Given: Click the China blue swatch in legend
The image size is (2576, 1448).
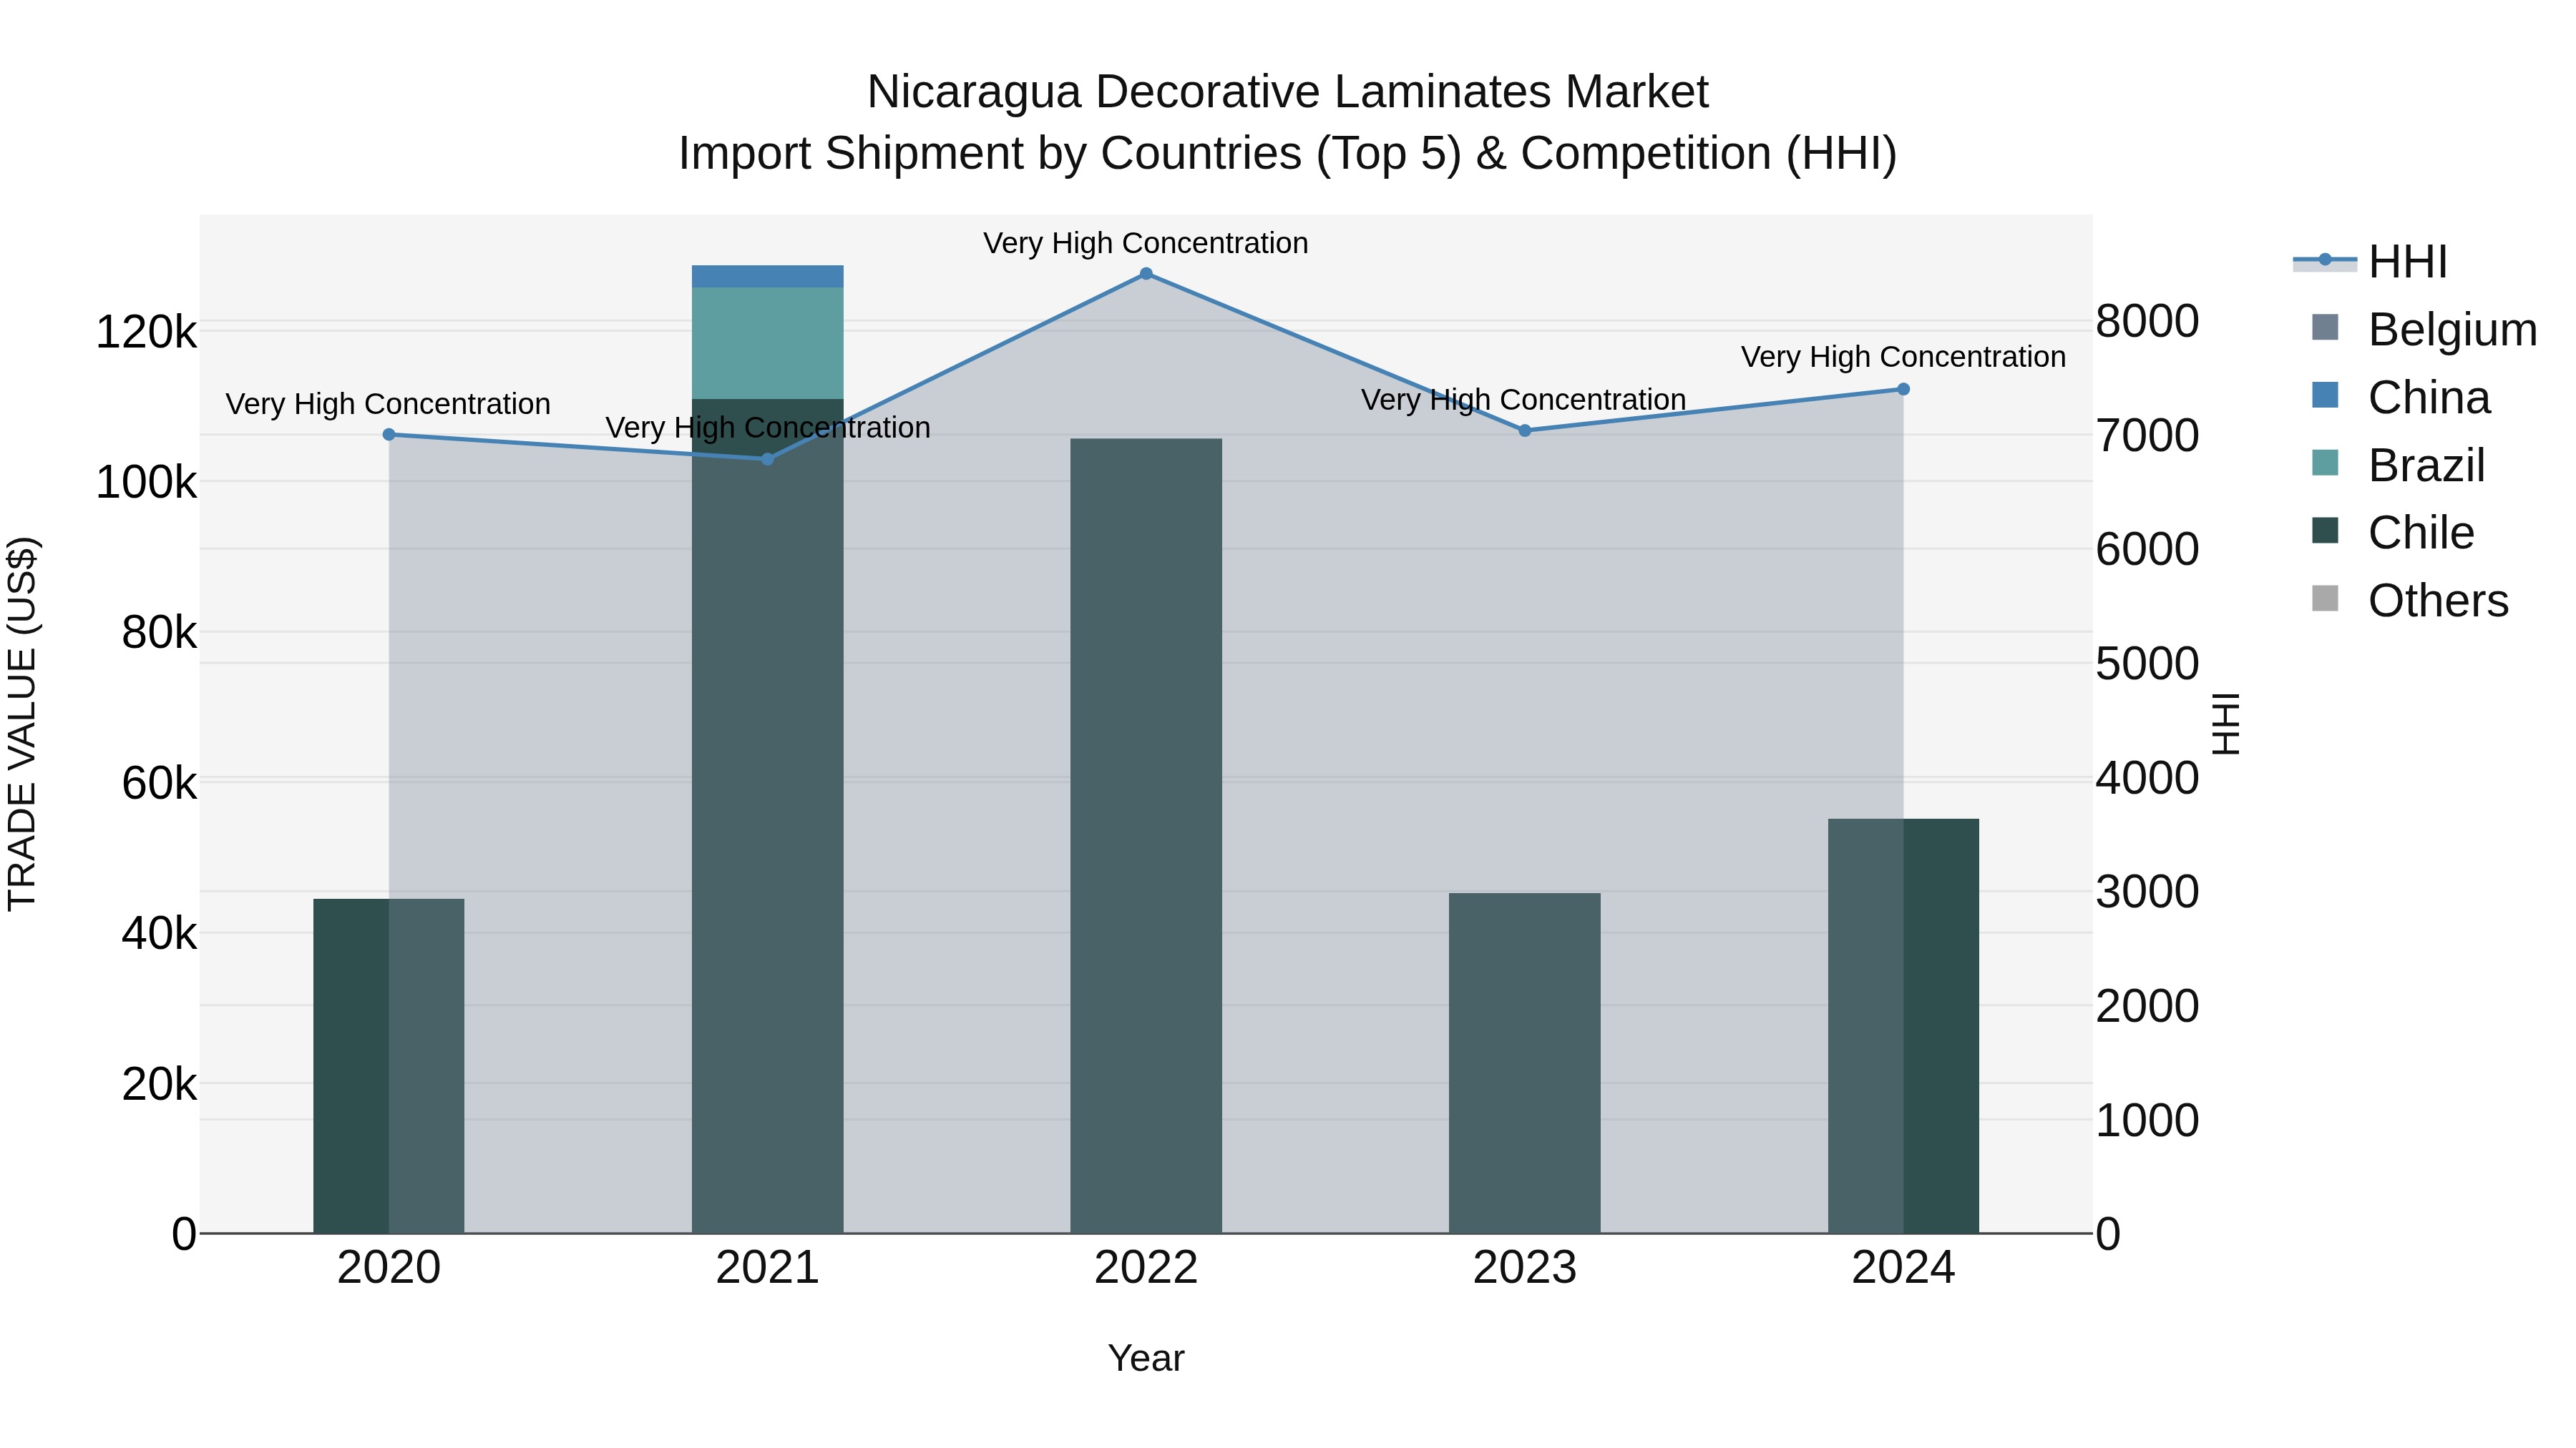Looking at the screenshot, I should pyautogui.click(x=2326, y=395).
